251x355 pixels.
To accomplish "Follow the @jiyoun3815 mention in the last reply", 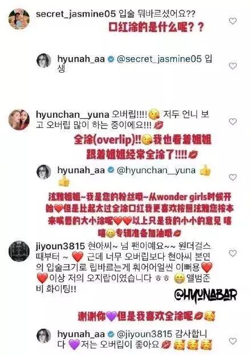I will click(x=144, y=334).
